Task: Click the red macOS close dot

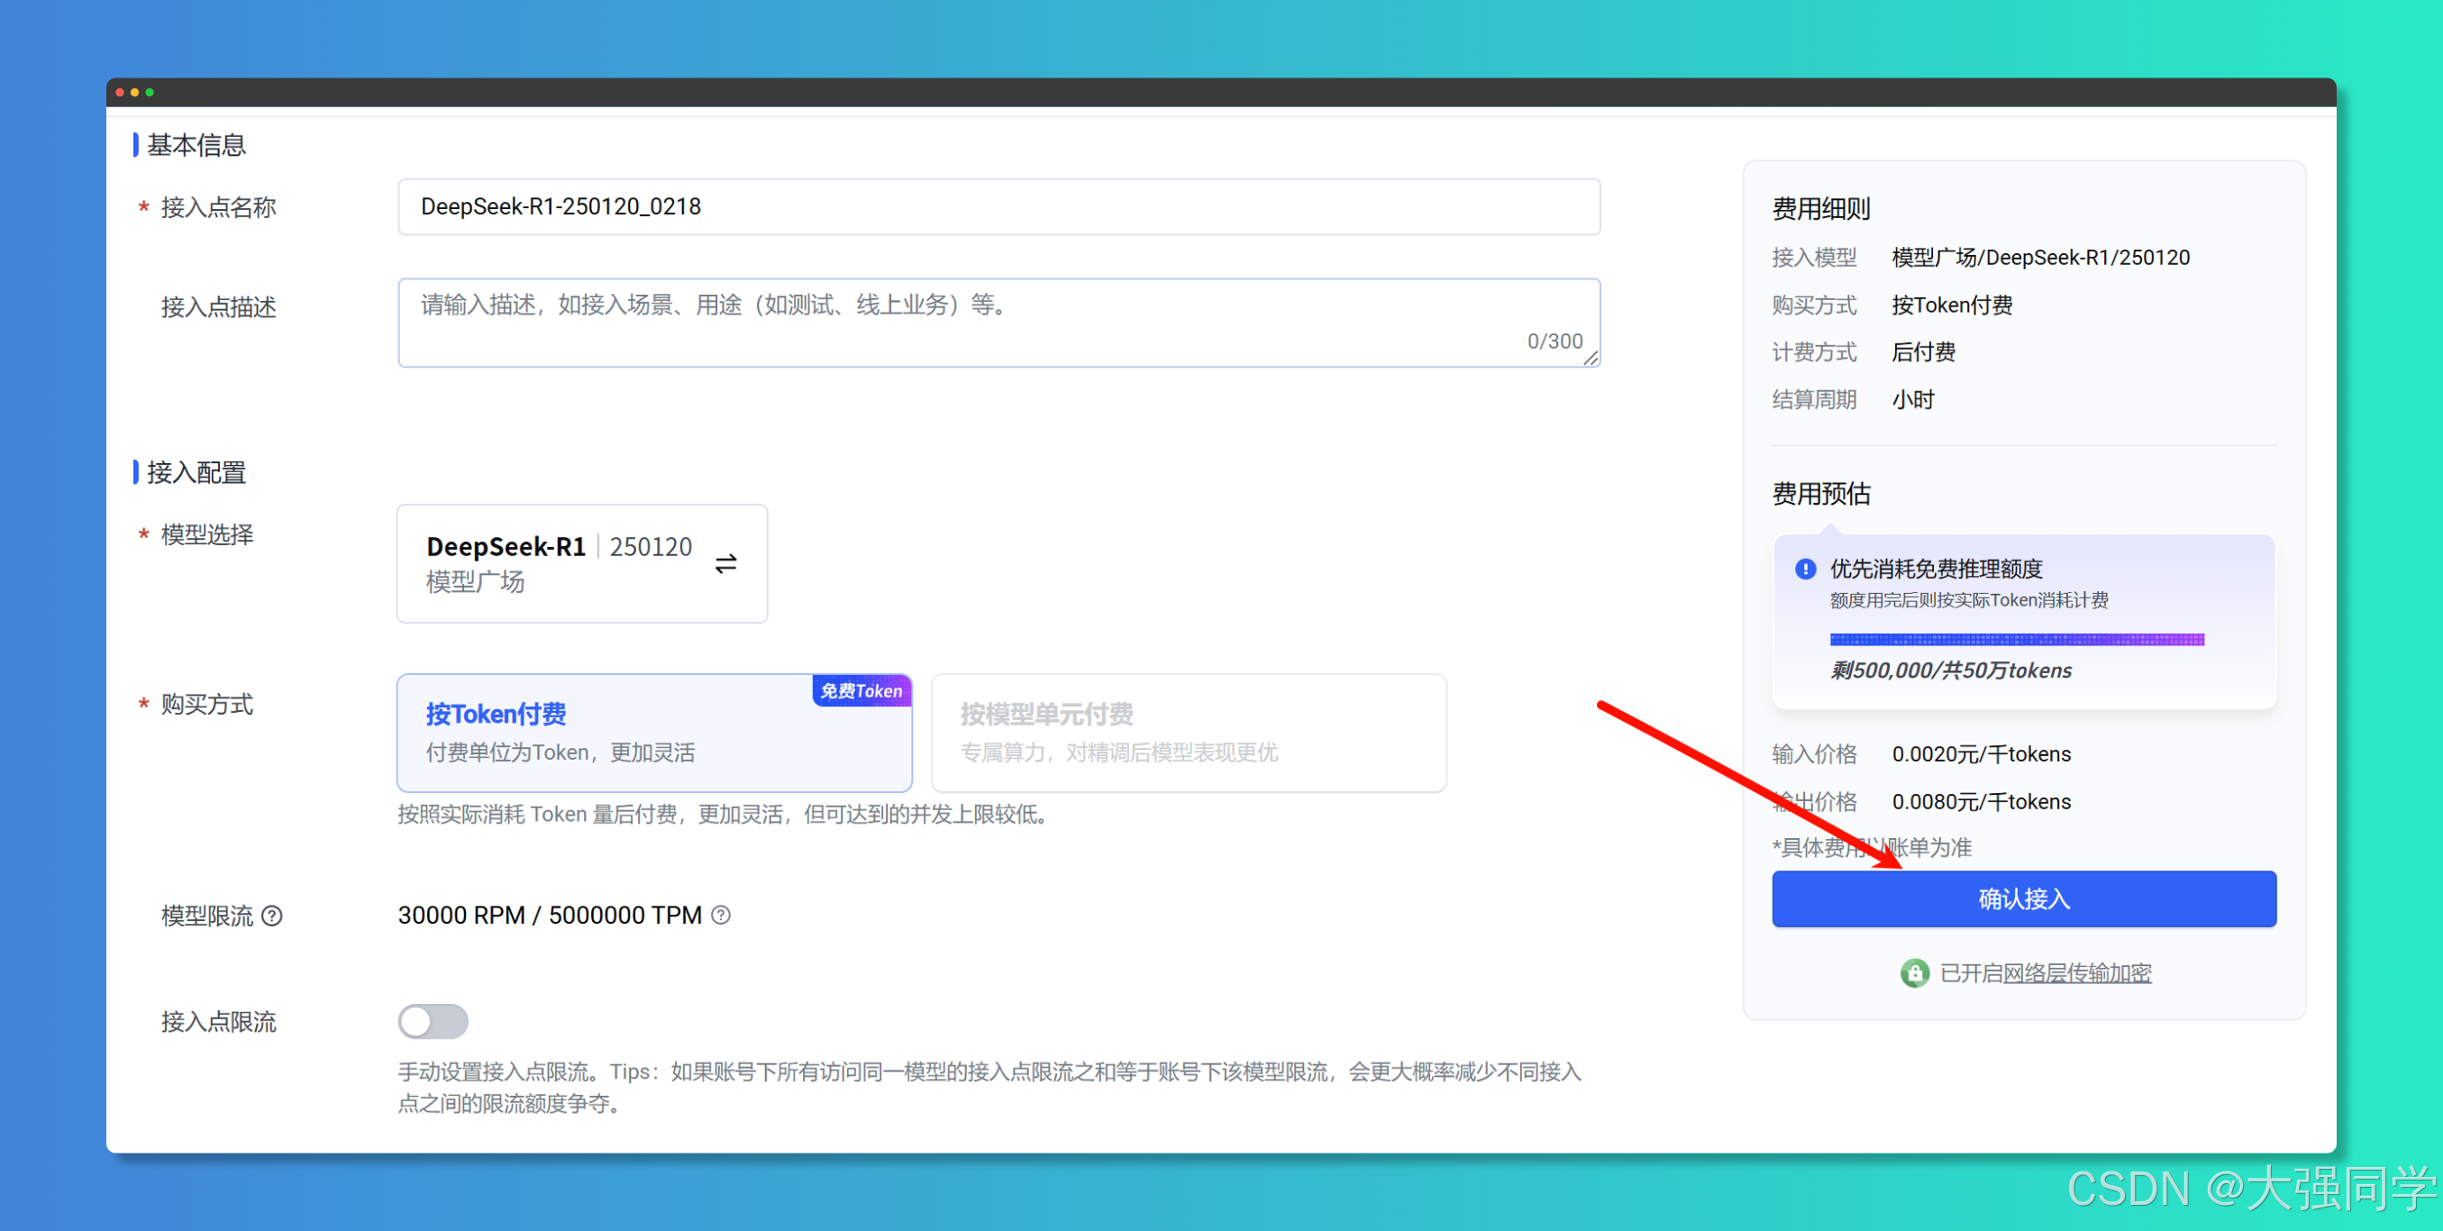Action: pos(121,92)
